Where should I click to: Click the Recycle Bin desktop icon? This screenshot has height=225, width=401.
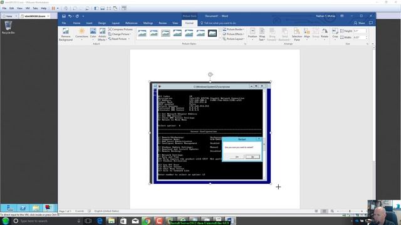click(8, 27)
